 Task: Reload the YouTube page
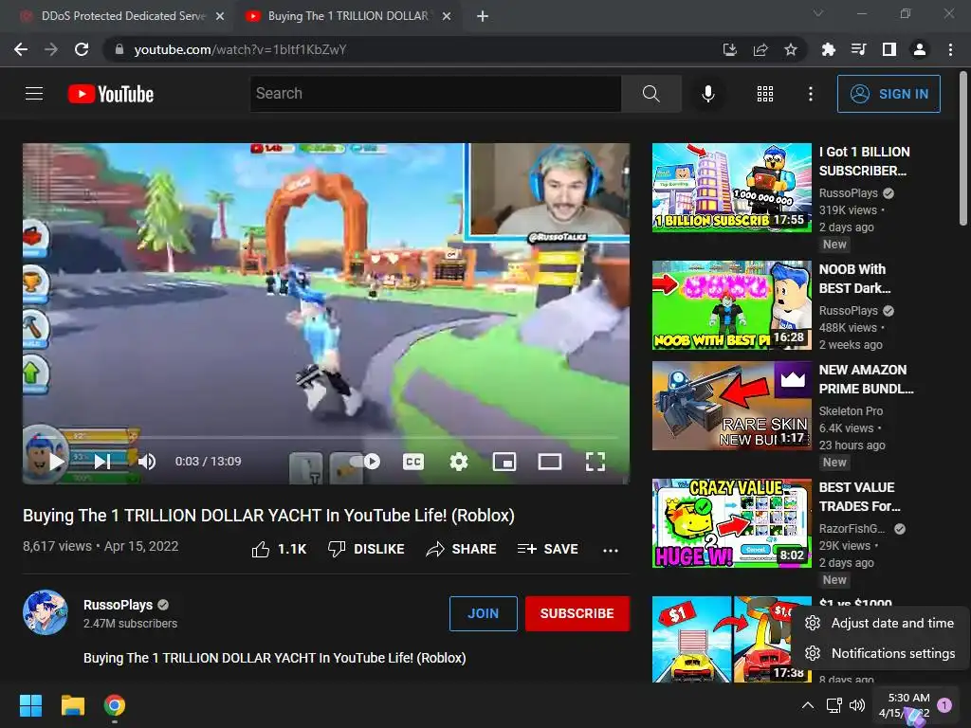[82, 49]
